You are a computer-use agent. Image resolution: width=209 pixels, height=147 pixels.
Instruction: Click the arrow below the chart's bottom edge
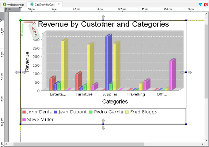point(103,128)
